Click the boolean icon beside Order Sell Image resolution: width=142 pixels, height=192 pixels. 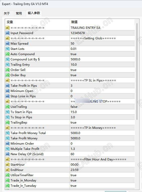click(8, 70)
